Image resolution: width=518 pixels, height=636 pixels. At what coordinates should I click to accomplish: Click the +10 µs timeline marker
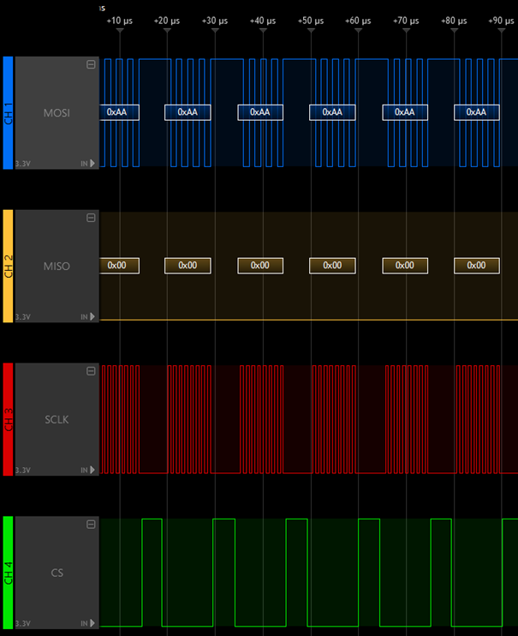tap(120, 21)
